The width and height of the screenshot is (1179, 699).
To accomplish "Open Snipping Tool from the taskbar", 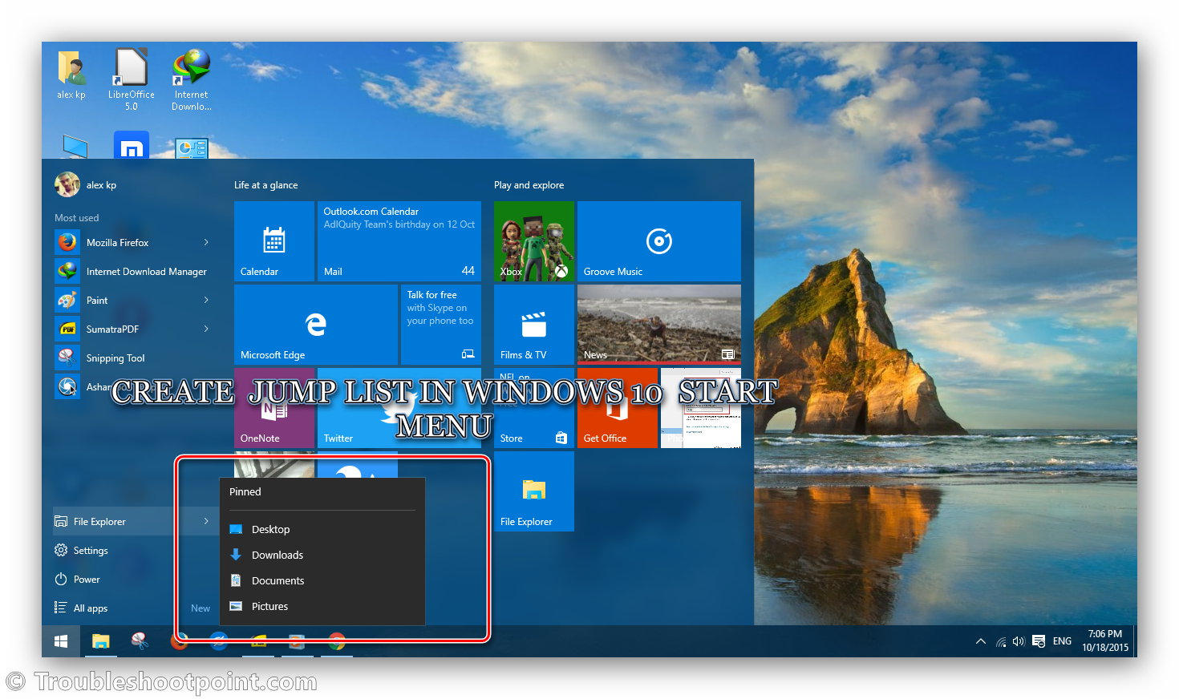I will pos(140,641).
